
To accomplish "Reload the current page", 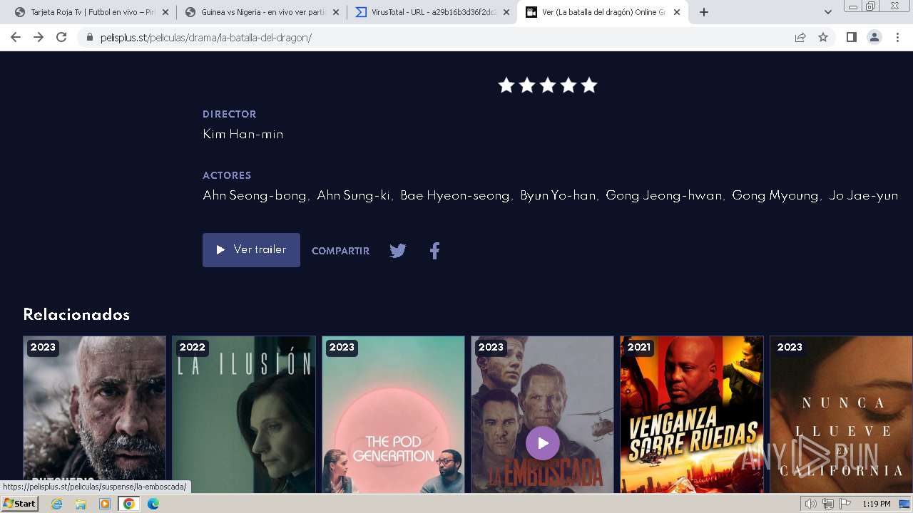I will (61, 37).
